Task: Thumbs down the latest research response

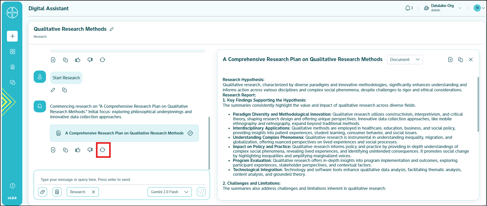Action: (x=90, y=150)
